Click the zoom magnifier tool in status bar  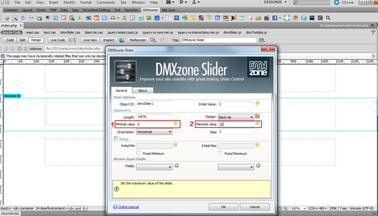[286, 208]
